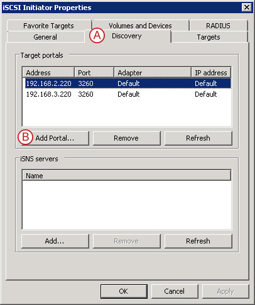255x305 pixels.
Task: Remove the selected target portal
Action: pyautogui.click(x=126, y=138)
